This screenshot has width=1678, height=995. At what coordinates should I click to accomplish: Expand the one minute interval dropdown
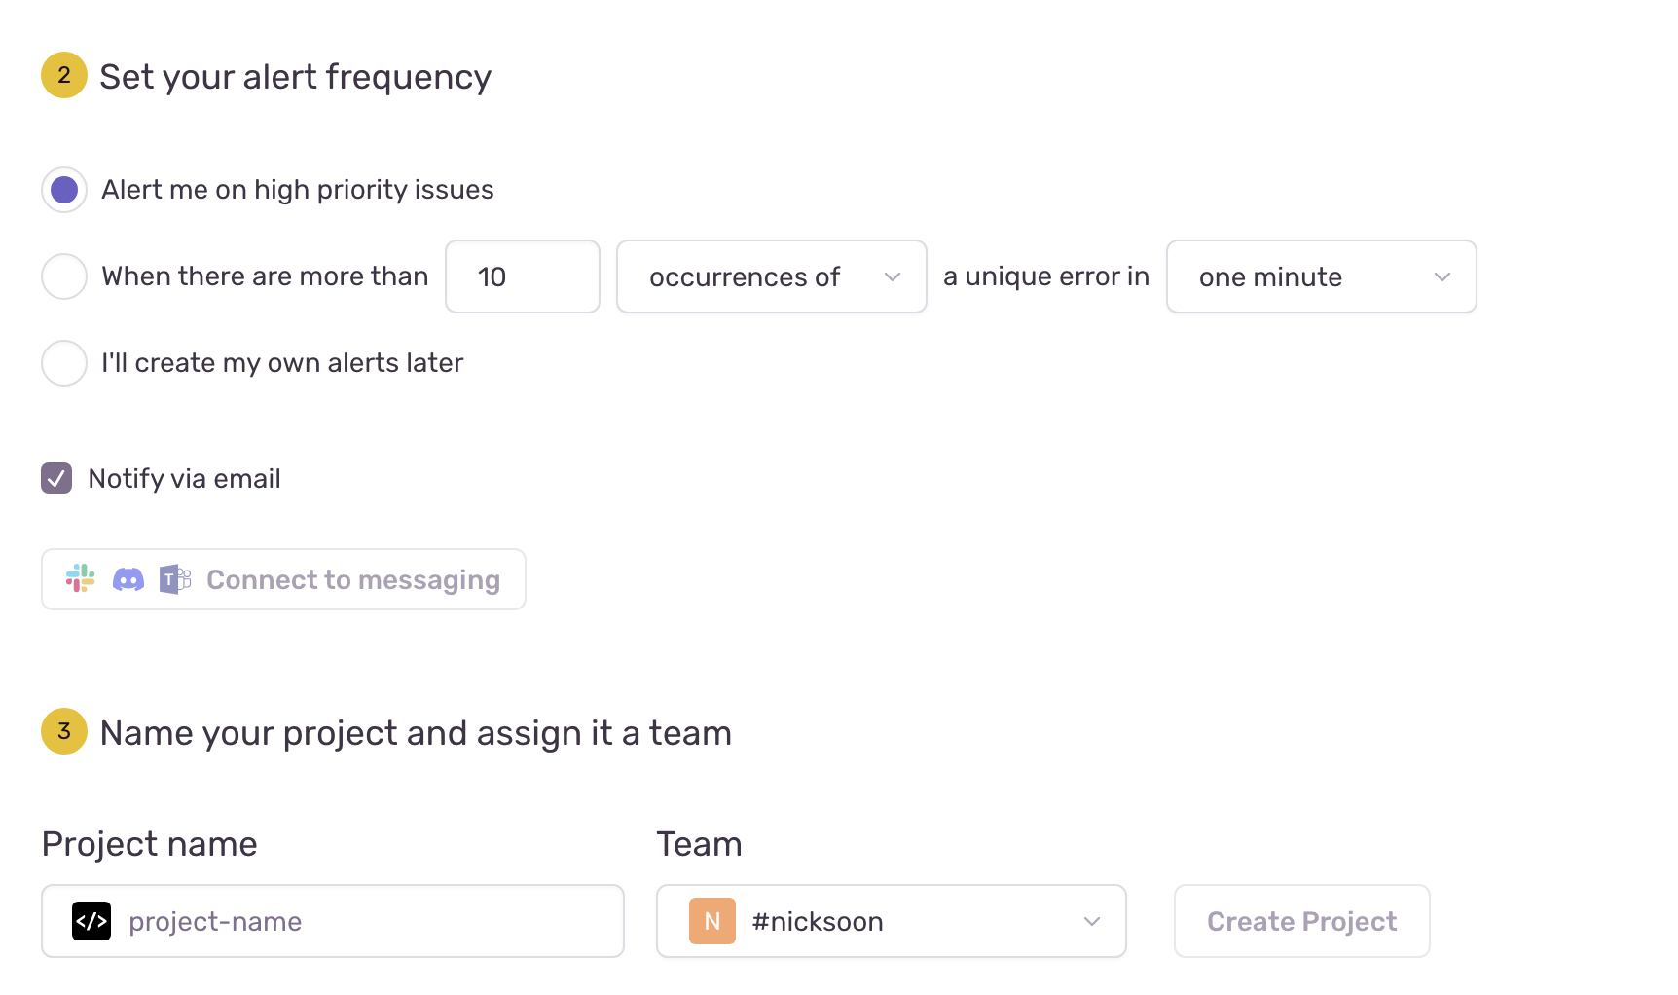click(x=1320, y=276)
